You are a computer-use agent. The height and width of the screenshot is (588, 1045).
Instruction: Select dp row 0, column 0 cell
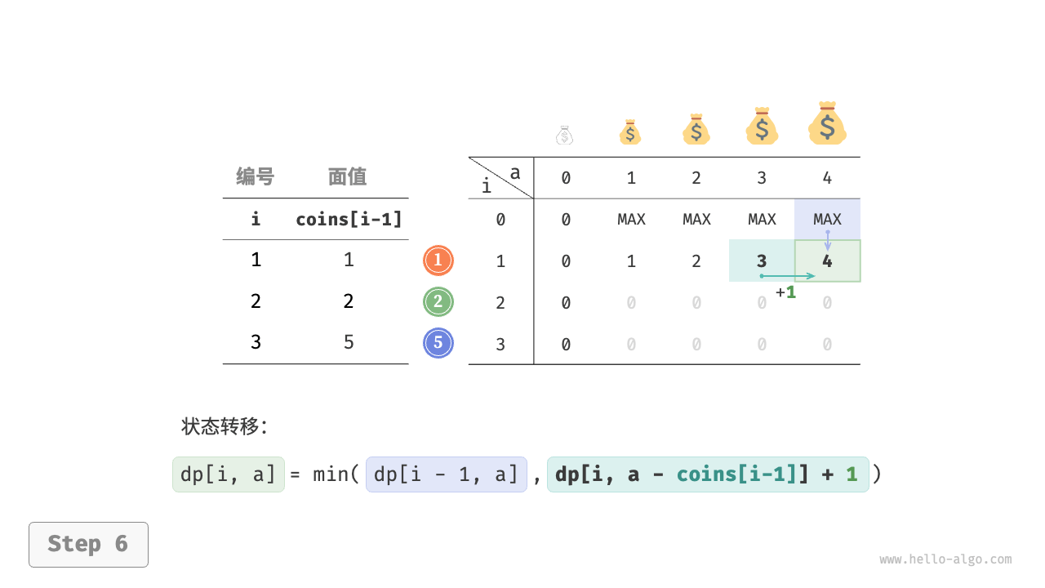[566, 219]
